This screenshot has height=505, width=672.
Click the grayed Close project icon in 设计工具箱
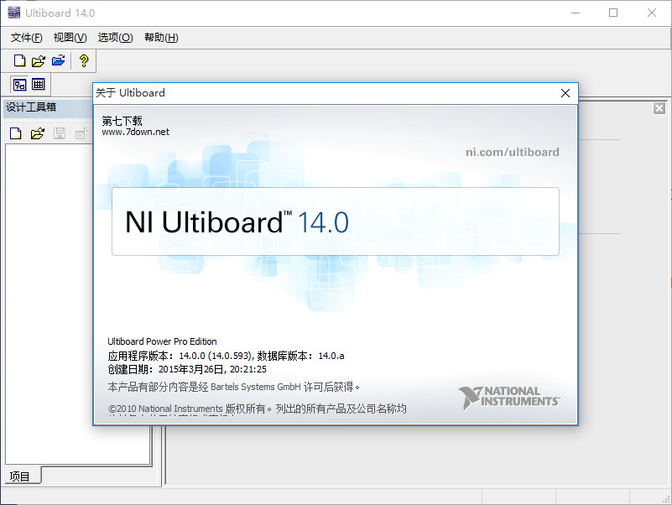[x=81, y=133]
